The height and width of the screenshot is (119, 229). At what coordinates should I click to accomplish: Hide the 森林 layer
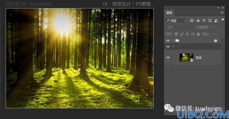tap(168, 57)
